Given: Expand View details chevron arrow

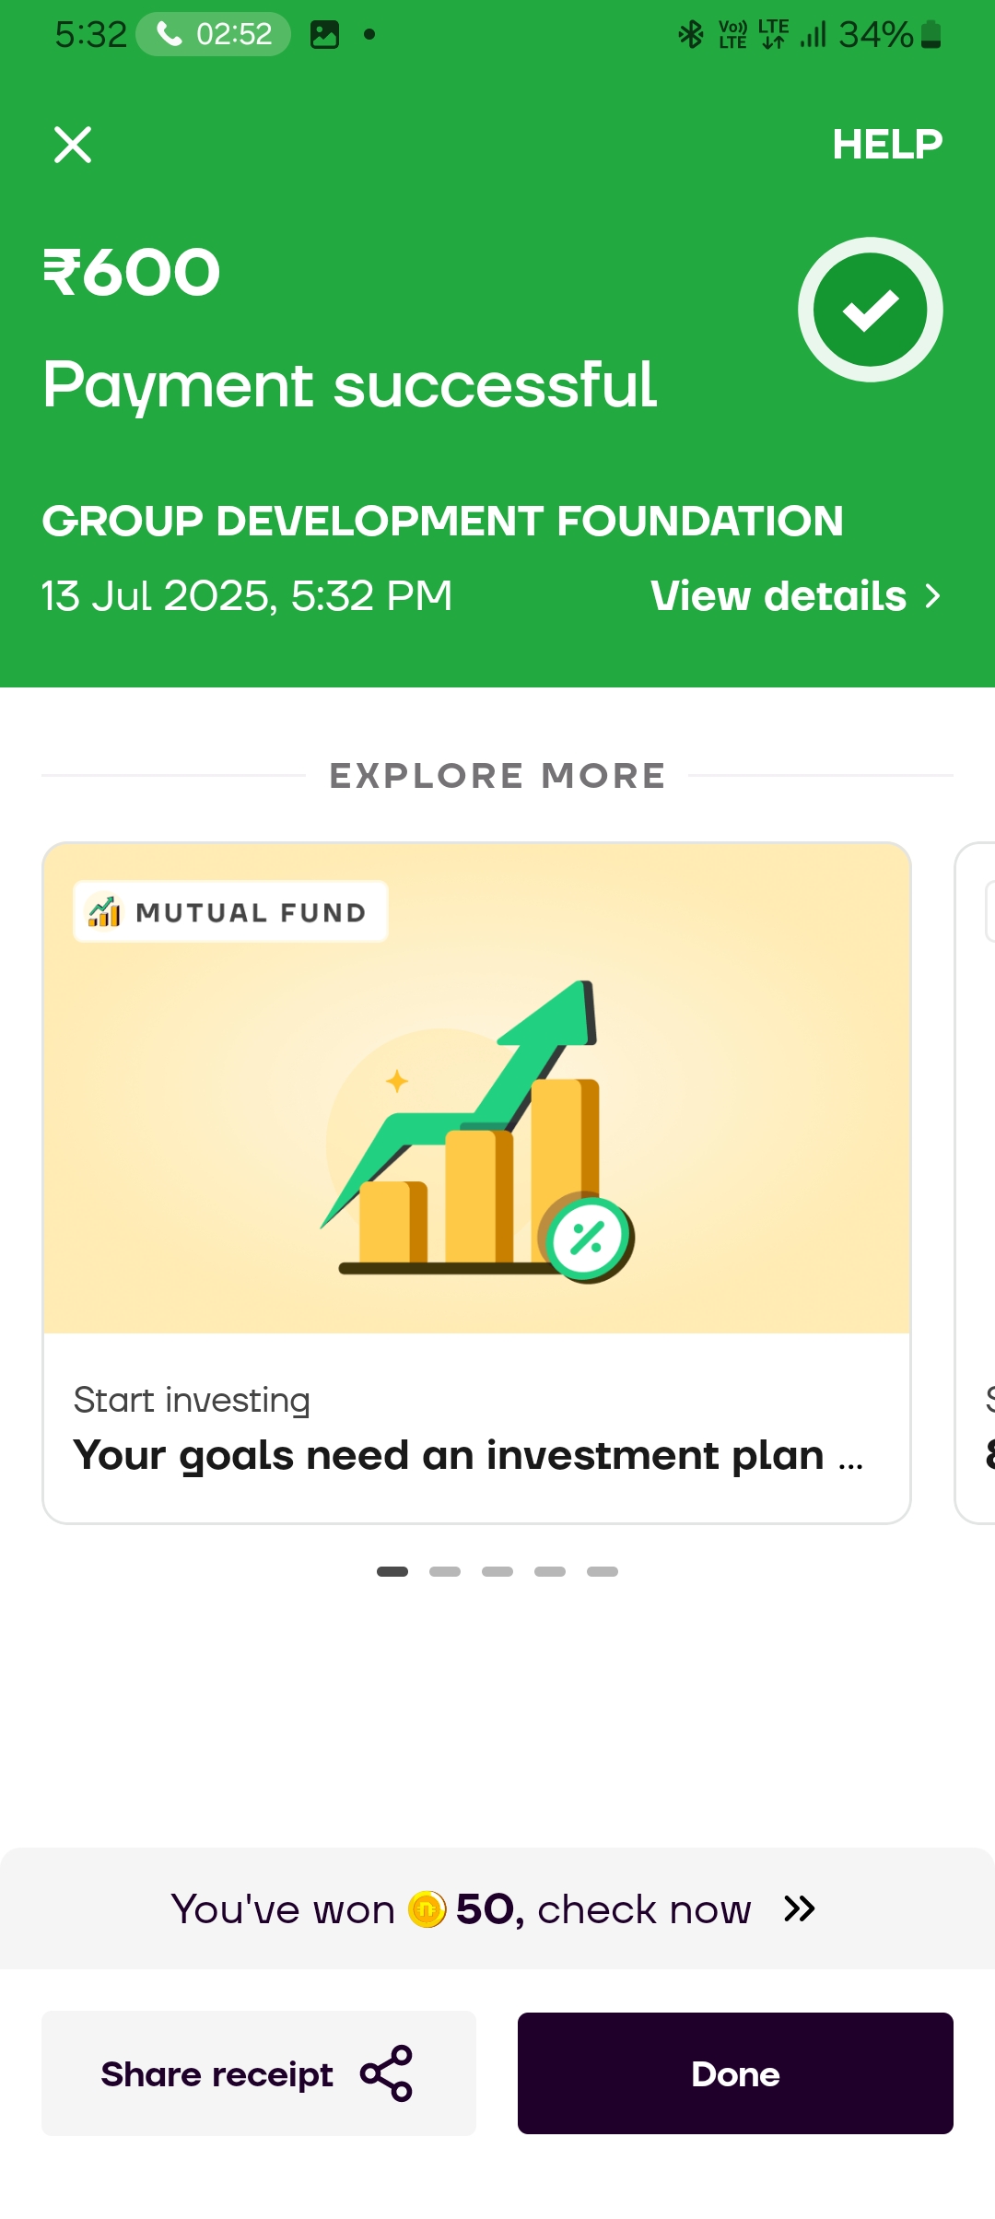Looking at the screenshot, I should [932, 596].
